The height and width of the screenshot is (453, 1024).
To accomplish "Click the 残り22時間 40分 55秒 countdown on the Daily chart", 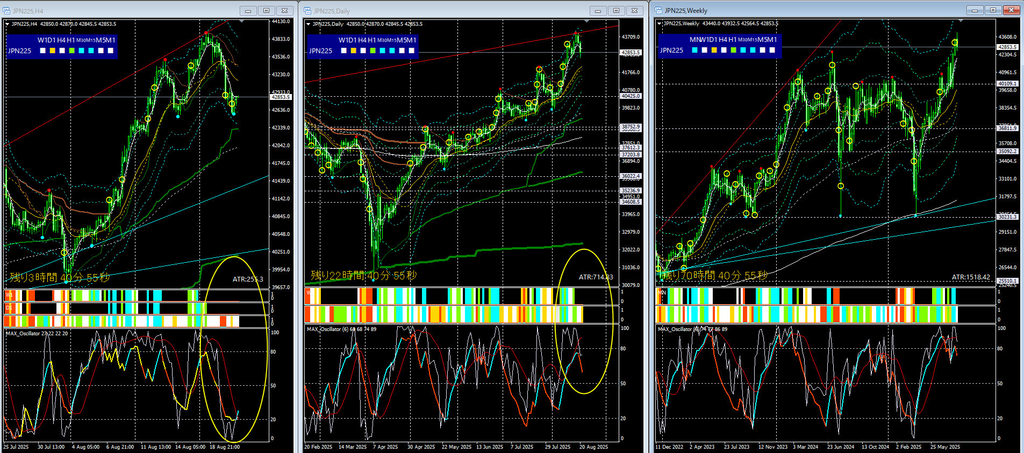I will point(364,276).
